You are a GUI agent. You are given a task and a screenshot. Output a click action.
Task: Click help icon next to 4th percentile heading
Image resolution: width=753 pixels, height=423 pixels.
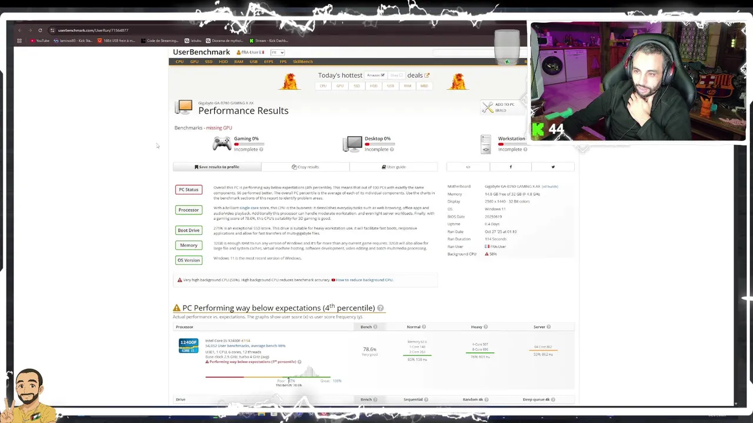coord(380,308)
